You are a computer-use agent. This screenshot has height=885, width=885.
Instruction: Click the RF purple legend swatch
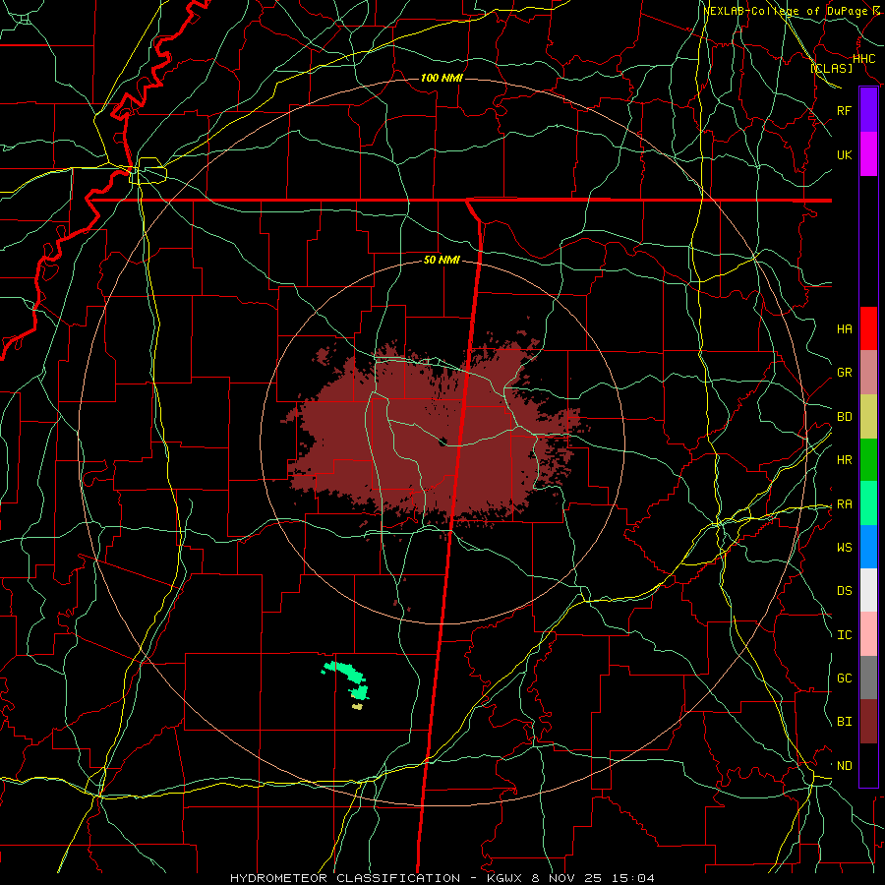coord(868,110)
